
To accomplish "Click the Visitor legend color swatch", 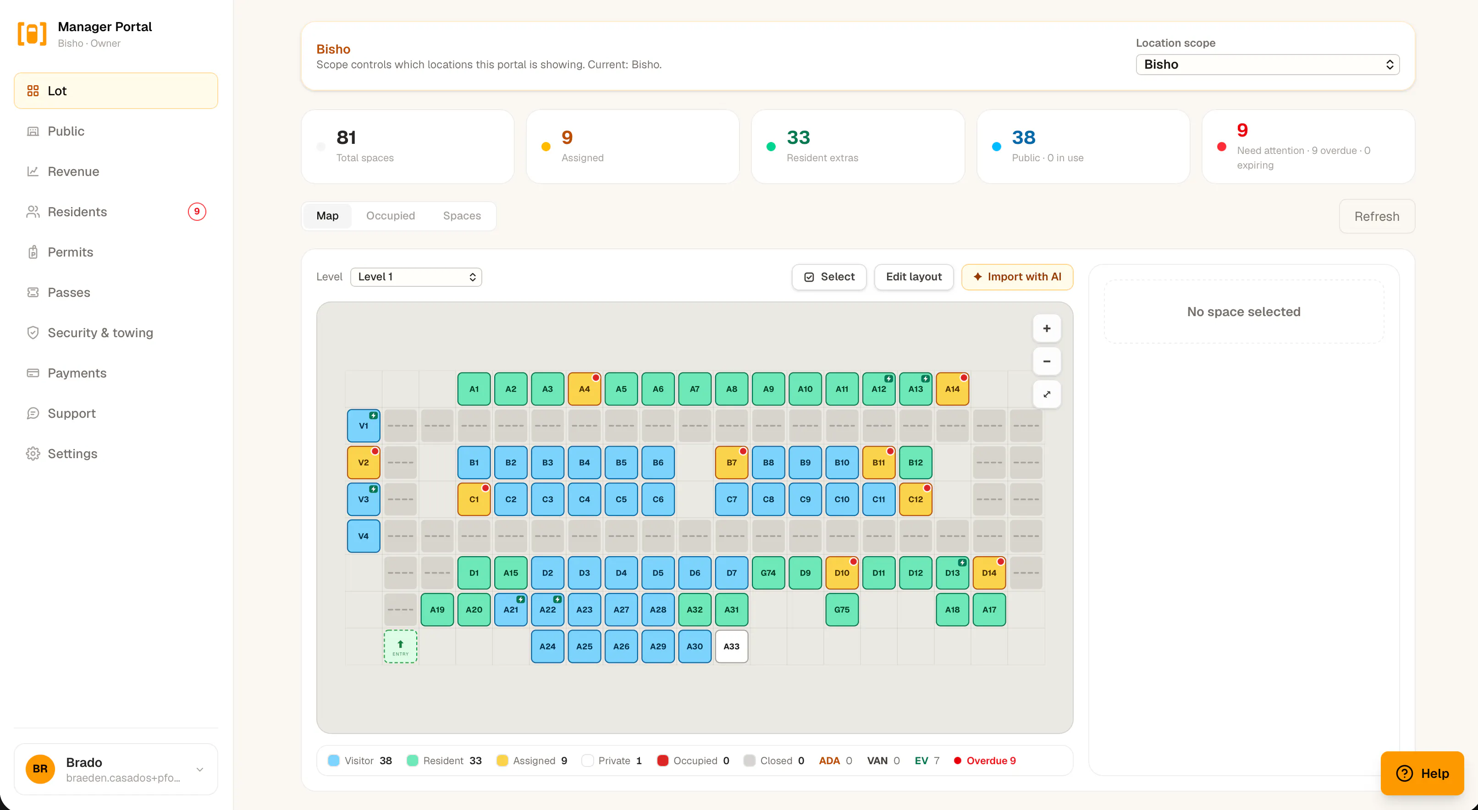I will click(x=333, y=761).
